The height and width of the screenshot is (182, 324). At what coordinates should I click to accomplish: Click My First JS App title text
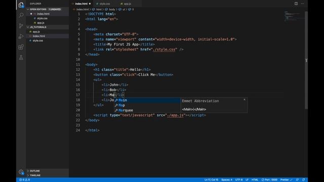click(x=123, y=44)
